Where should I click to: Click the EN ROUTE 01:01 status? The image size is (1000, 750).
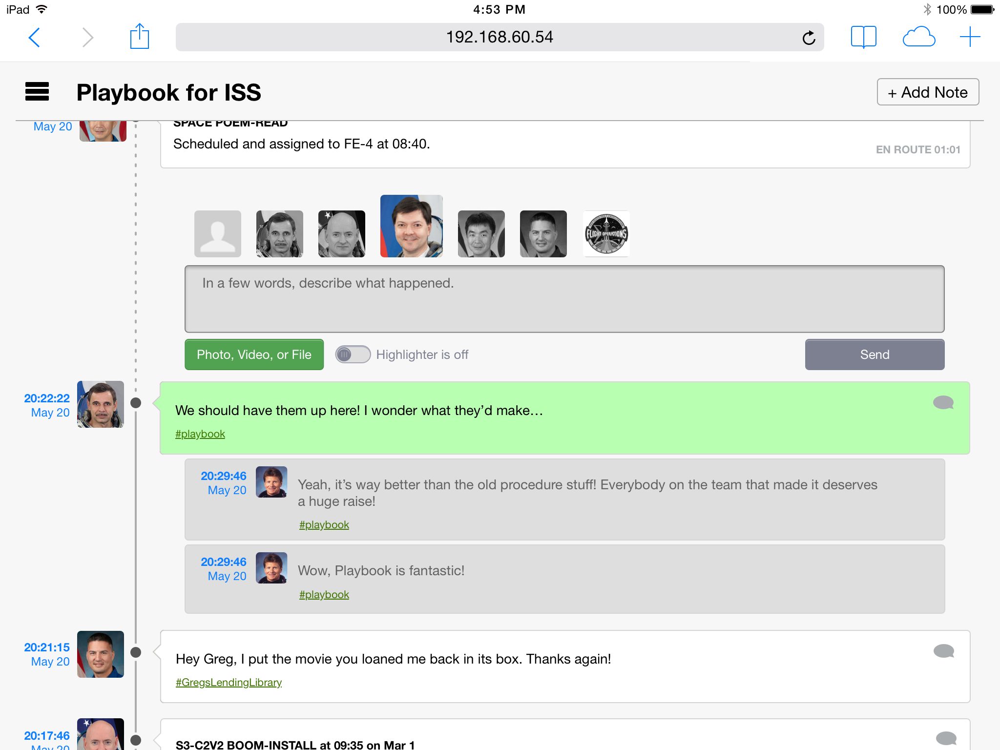click(x=918, y=149)
